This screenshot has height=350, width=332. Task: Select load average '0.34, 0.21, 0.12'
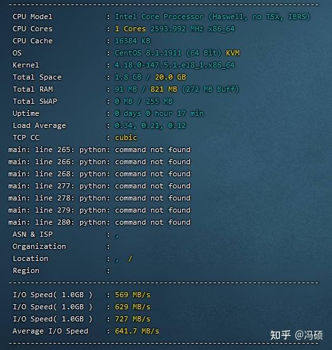click(150, 125)
